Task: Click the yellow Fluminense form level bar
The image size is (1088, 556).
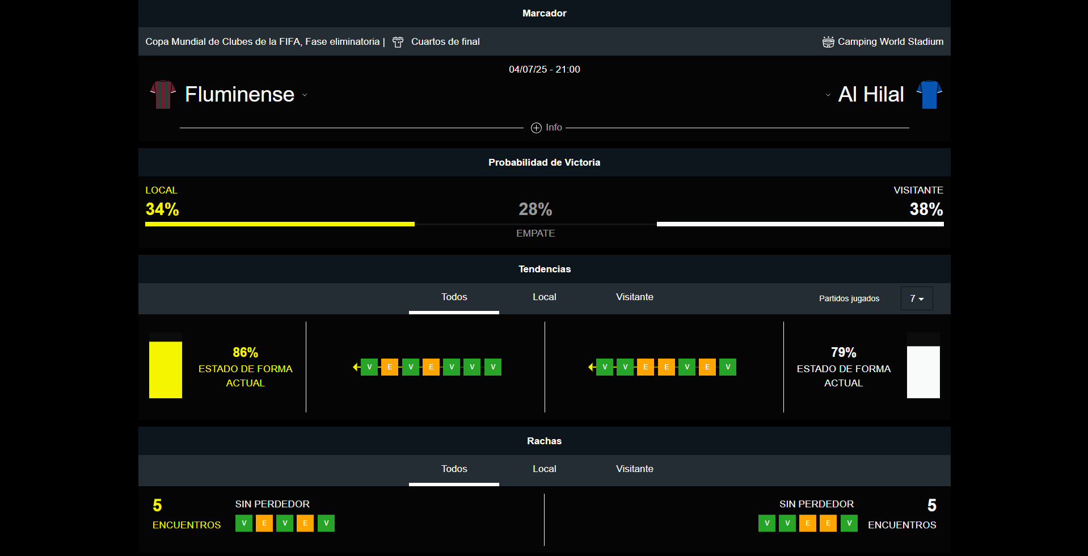Action: pyautogui.click(x=166, y=369)
